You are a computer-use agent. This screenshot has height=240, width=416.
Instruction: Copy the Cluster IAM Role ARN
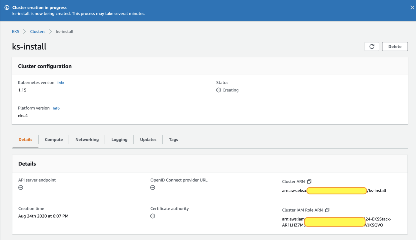click(327, 210)
